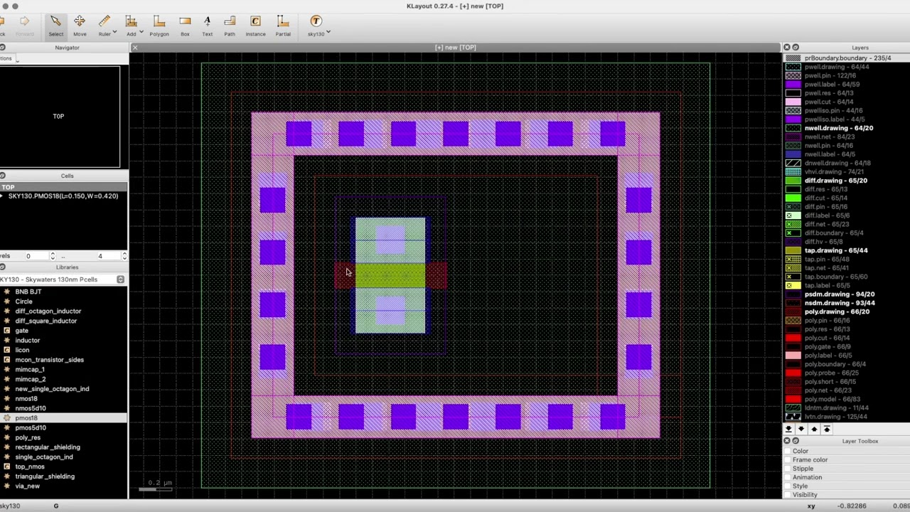Click the maximum hierarchy level stepper
Image resolution: width=910 pixels, height=512 pixels.
tap(124, 256)
